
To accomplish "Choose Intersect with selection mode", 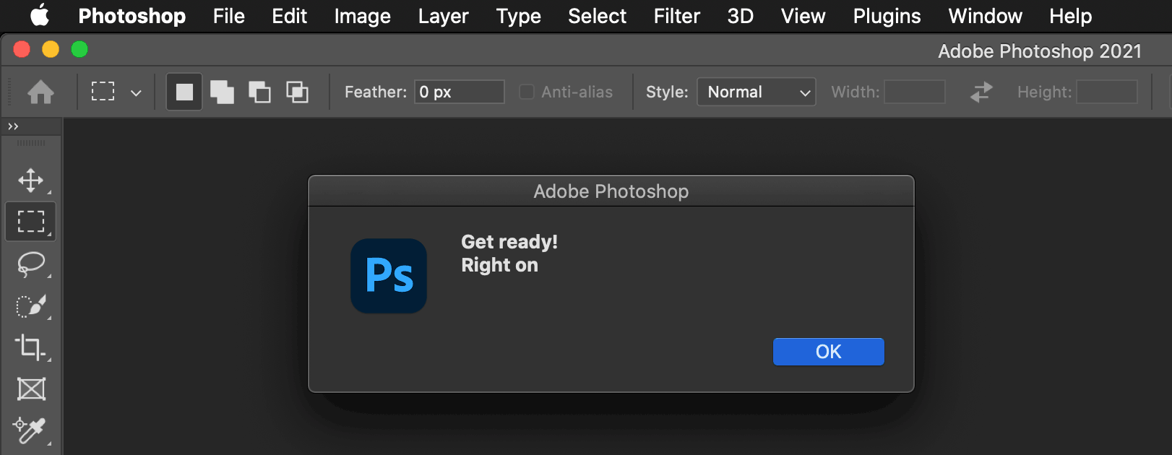I will coord(297,92).
